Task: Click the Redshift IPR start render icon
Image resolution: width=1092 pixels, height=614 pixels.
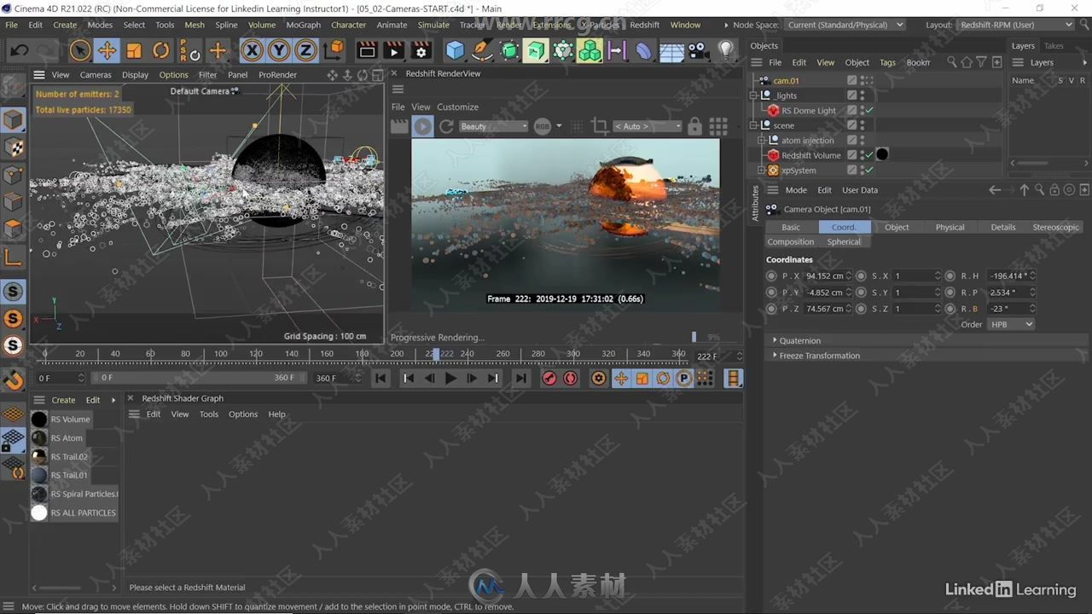Action: [x=422, y=127]
